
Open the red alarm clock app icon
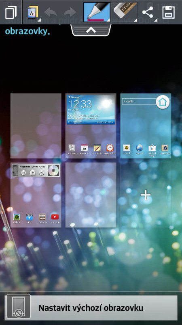tap(110, 148)
